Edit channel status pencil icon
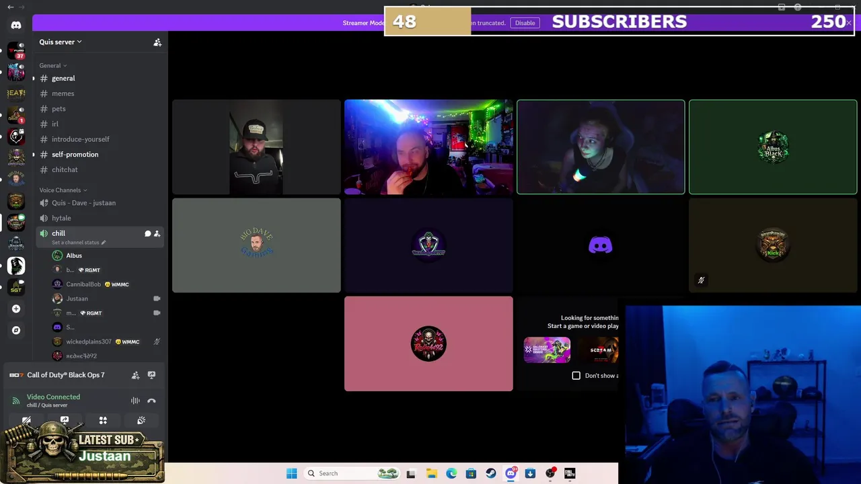Screen dimensions: 861x484 (x=103, y=243)
